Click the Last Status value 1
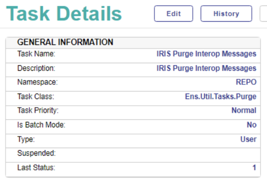Screen dimensions: 267x185 point(254,168)
